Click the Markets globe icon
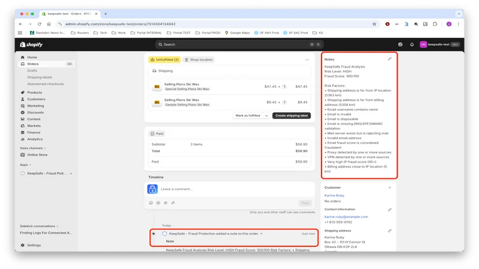479x269 pixels. pyautogui.click(x=23, y=126)
